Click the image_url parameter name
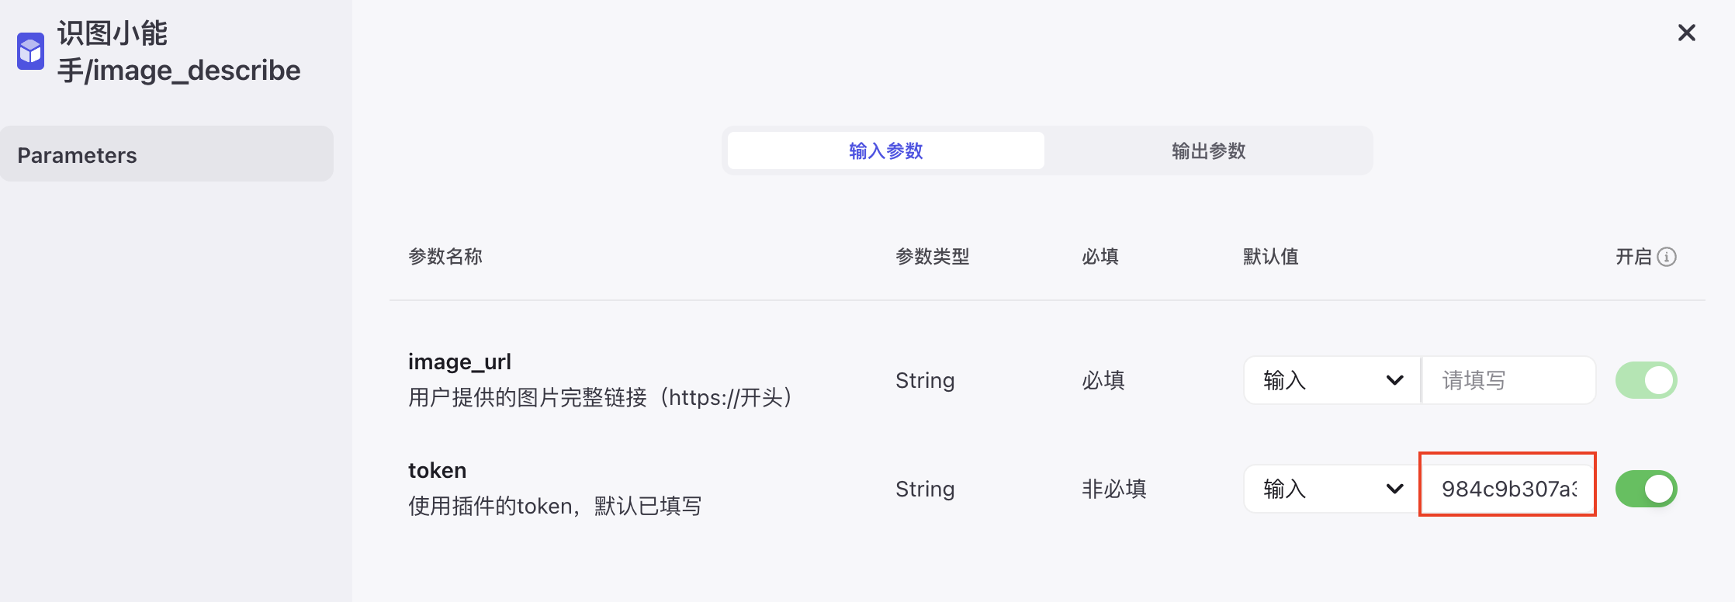Viewport: 1735px width, 602px height. tap(459, 362)
